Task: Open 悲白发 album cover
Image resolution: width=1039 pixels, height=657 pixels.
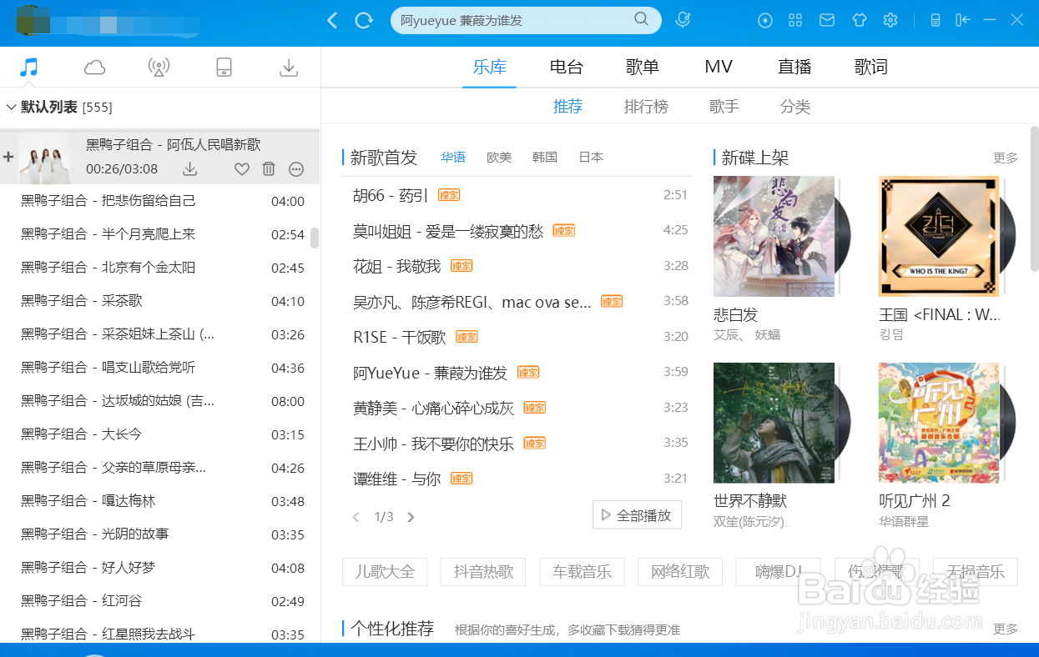Action: click(774, 236)
